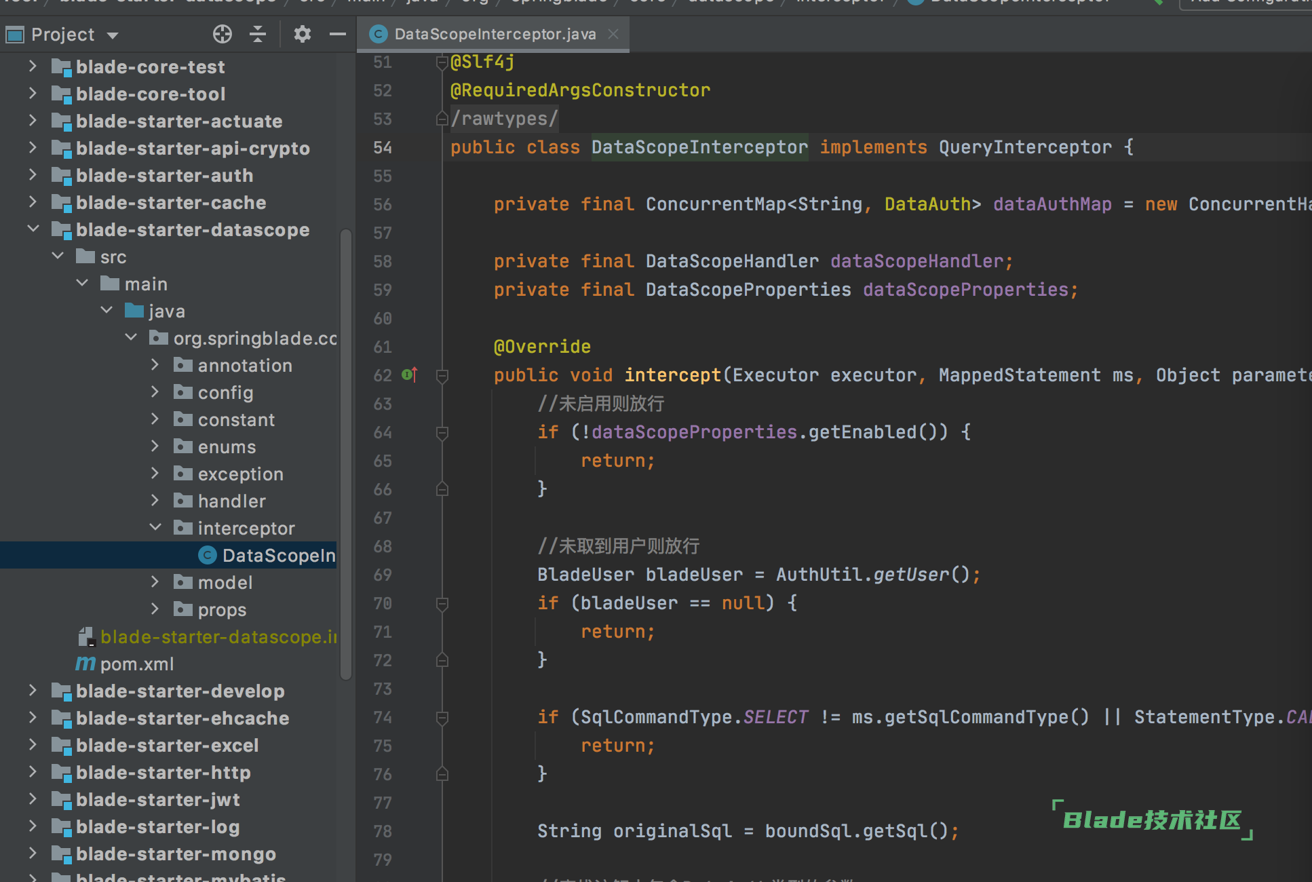Select the blade-starter-cache module
The width and height of the screenshot is (1312, 882).
click(x=170, y=202)
